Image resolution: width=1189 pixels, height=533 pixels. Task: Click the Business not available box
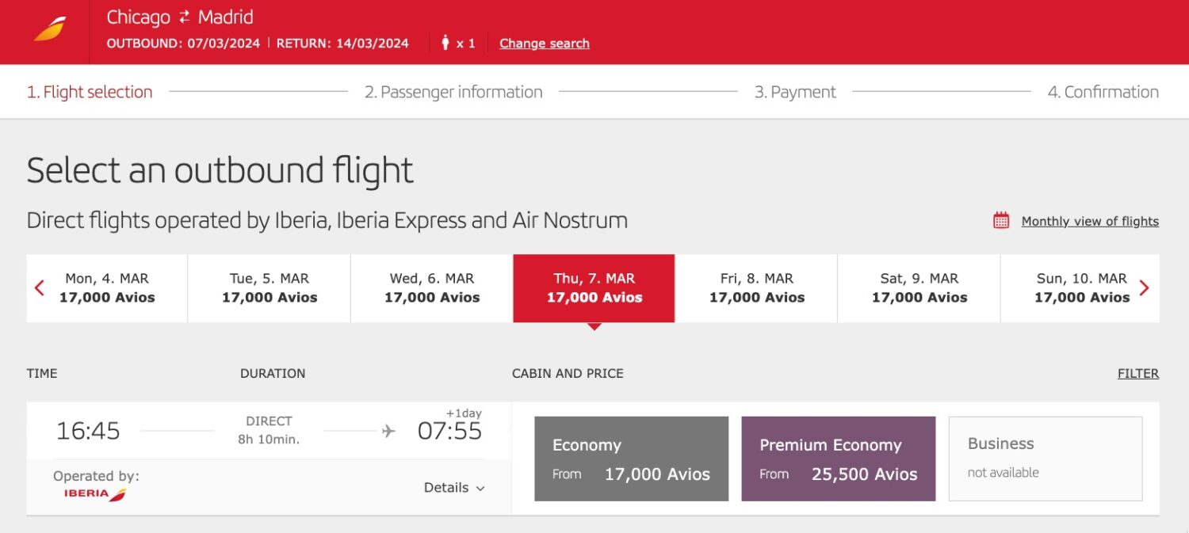tap(1045, 459)
